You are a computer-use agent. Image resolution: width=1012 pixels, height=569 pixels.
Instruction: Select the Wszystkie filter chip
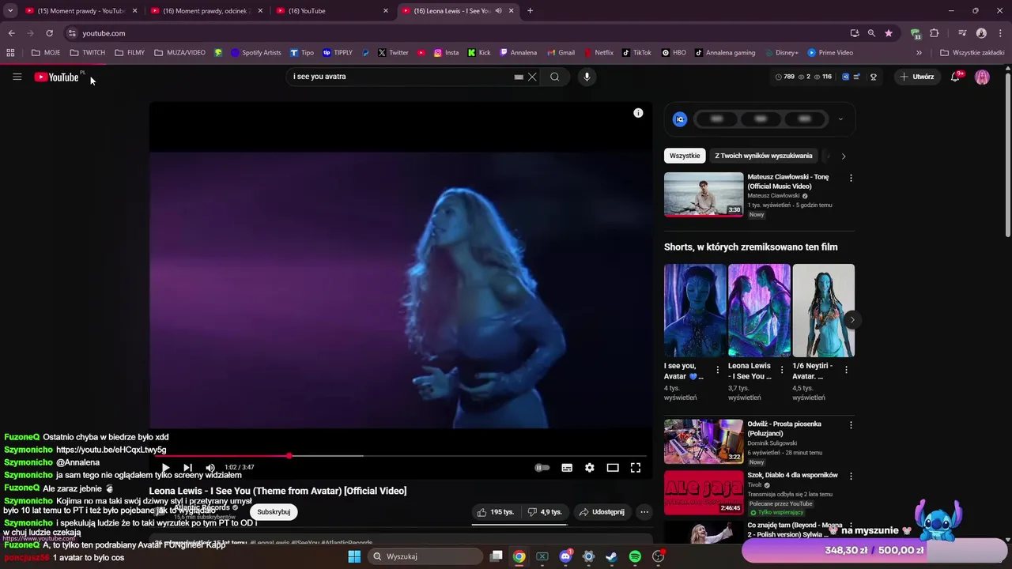click(x=685, y=156)
